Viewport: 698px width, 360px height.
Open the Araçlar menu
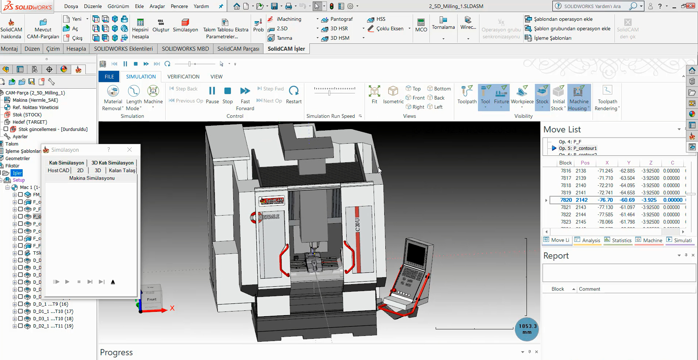point(157,6)
